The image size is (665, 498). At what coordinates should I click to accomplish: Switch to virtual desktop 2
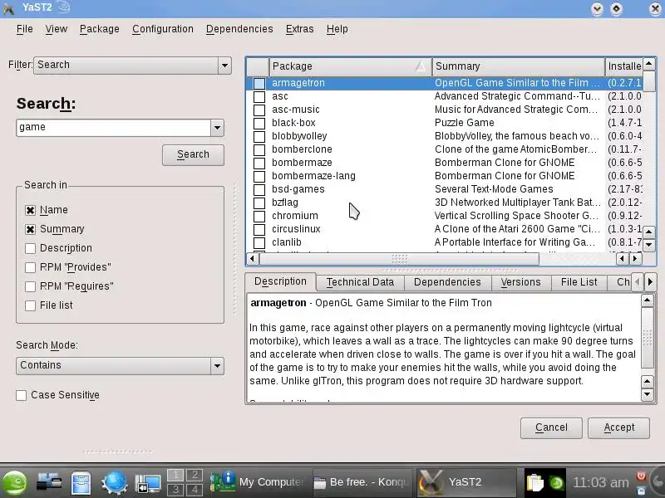(195, 475)
